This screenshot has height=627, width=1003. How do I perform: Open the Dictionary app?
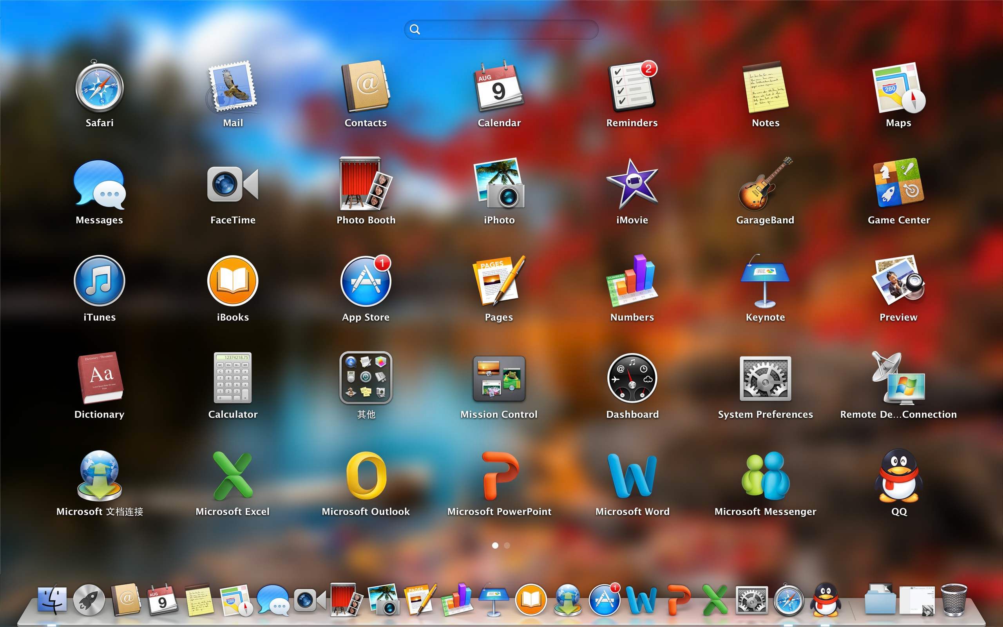click(100, 378)
